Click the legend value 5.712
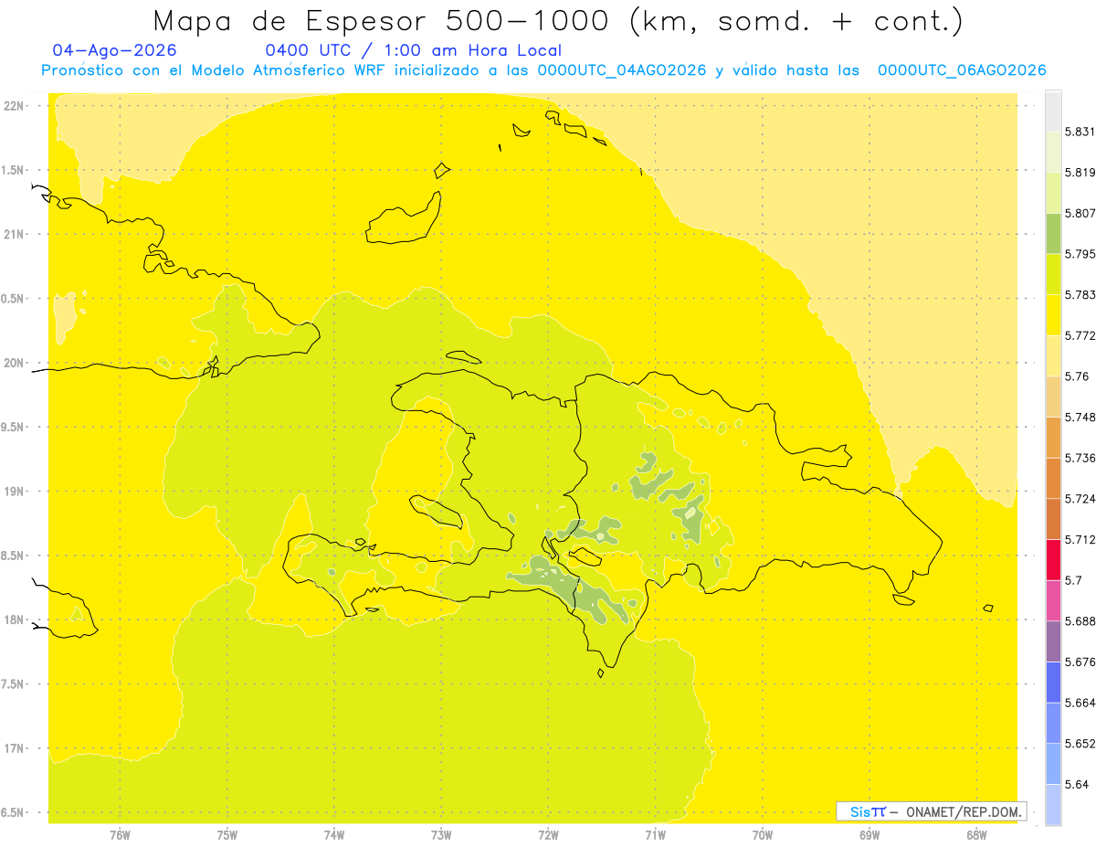 pyautogui.click(x=1080, y=539)
